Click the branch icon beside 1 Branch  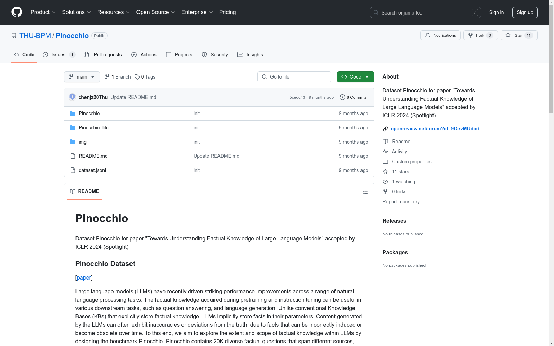point(107,77)
